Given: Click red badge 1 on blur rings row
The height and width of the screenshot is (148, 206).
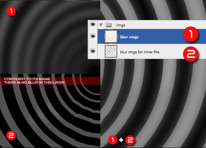Looking at the screenshot, I should click(191, 34).
